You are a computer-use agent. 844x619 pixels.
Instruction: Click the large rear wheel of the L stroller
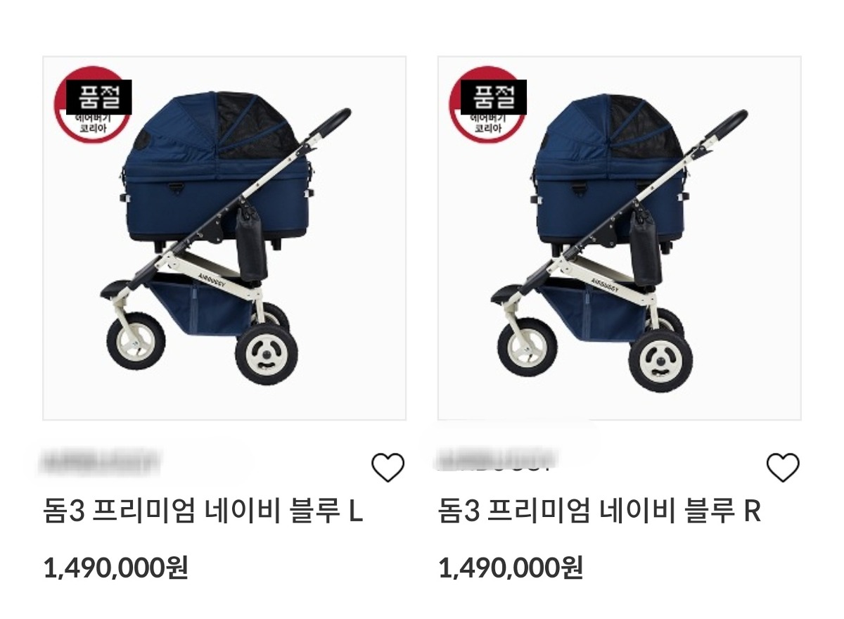coord(267,354)
